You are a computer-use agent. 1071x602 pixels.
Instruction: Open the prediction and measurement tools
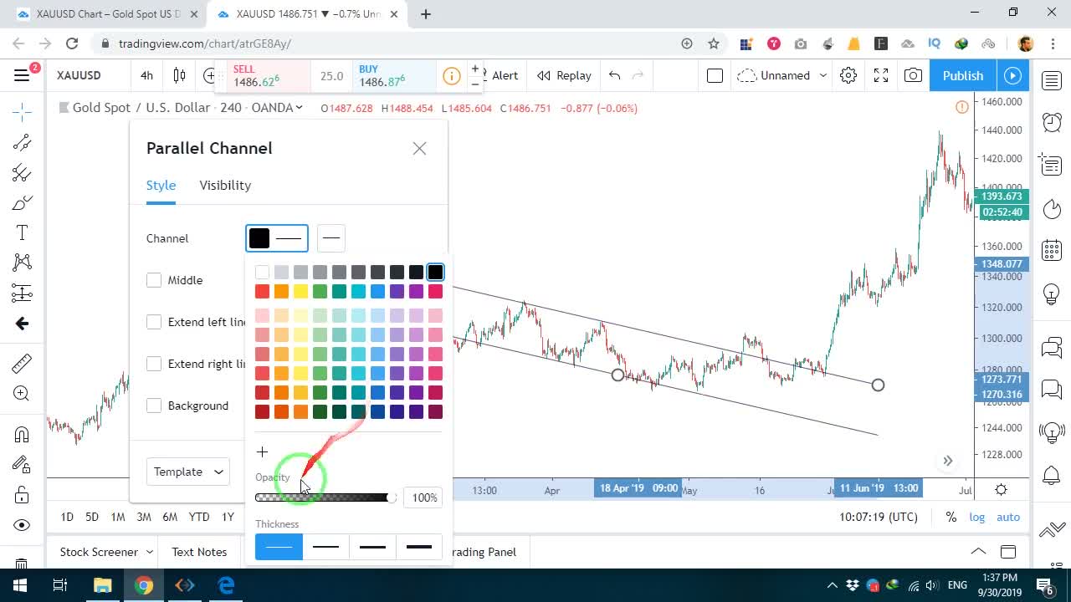[x=22, y=293]
